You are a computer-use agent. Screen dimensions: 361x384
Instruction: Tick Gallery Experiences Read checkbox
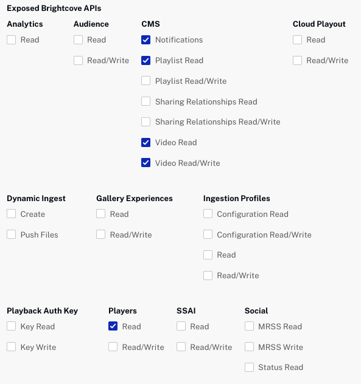(101, 214)
